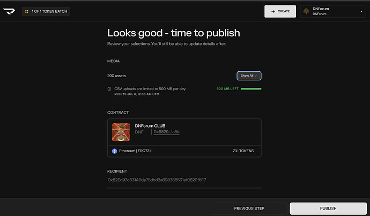Click the 200 assets text
Screen dimensions: 370x216
tap(116, 76)
